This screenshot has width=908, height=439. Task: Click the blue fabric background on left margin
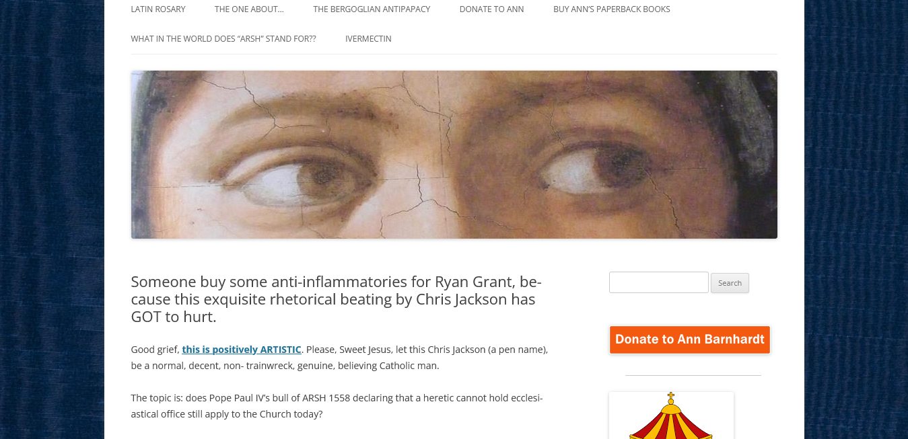(52, 219)
